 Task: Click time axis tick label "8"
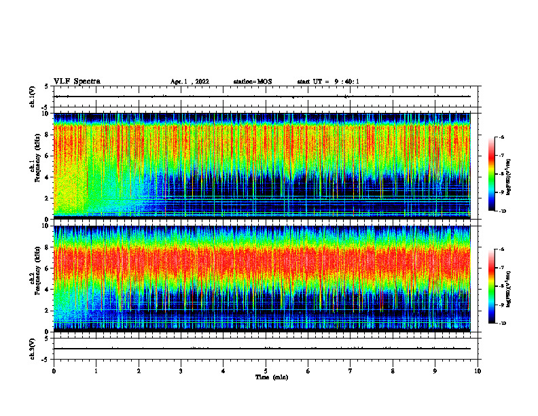(x=393, y=371)
